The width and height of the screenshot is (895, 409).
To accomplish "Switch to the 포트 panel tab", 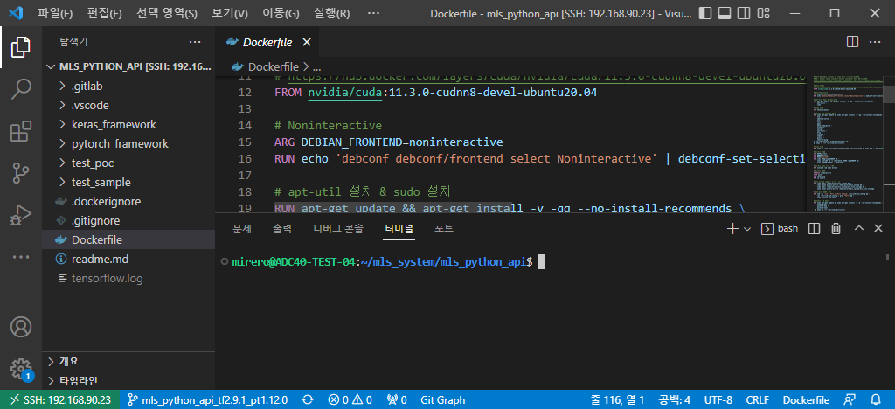I will coord(444,229).
